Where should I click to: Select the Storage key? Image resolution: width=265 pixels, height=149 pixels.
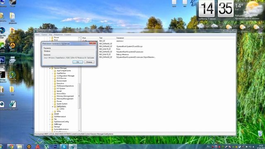click(57, 127)
